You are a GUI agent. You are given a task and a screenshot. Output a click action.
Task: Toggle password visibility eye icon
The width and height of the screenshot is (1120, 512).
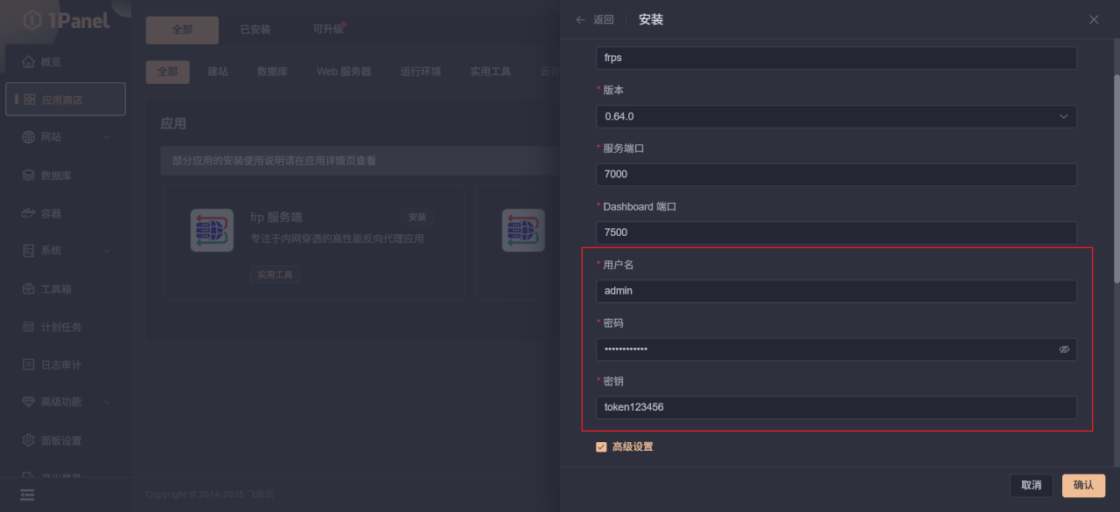[x=1064, y=349]
